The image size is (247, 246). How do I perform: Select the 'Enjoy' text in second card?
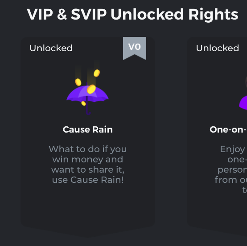tap(232, 149)
